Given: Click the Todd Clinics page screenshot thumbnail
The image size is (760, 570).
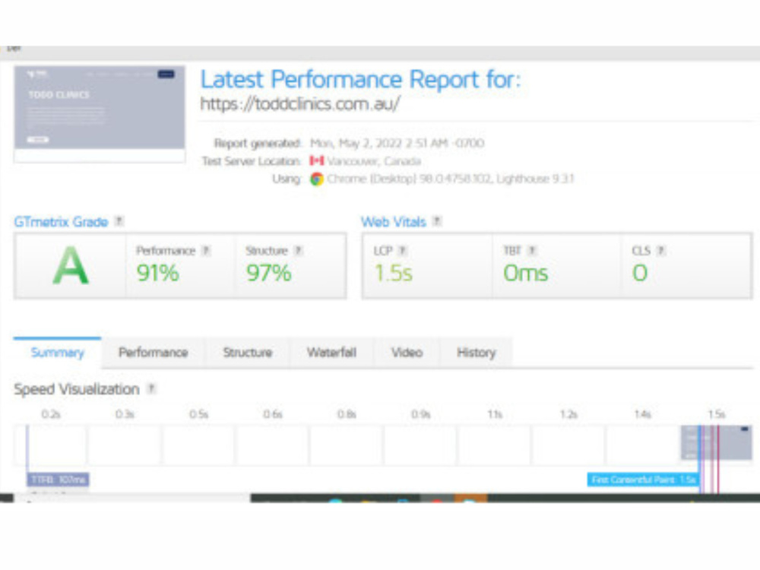Looking at the screenshot, I should tap(100, 115).
